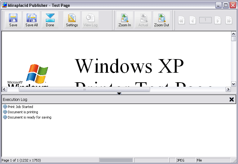
Task: Go to first page navigation icon
Action: coord(181,20)
